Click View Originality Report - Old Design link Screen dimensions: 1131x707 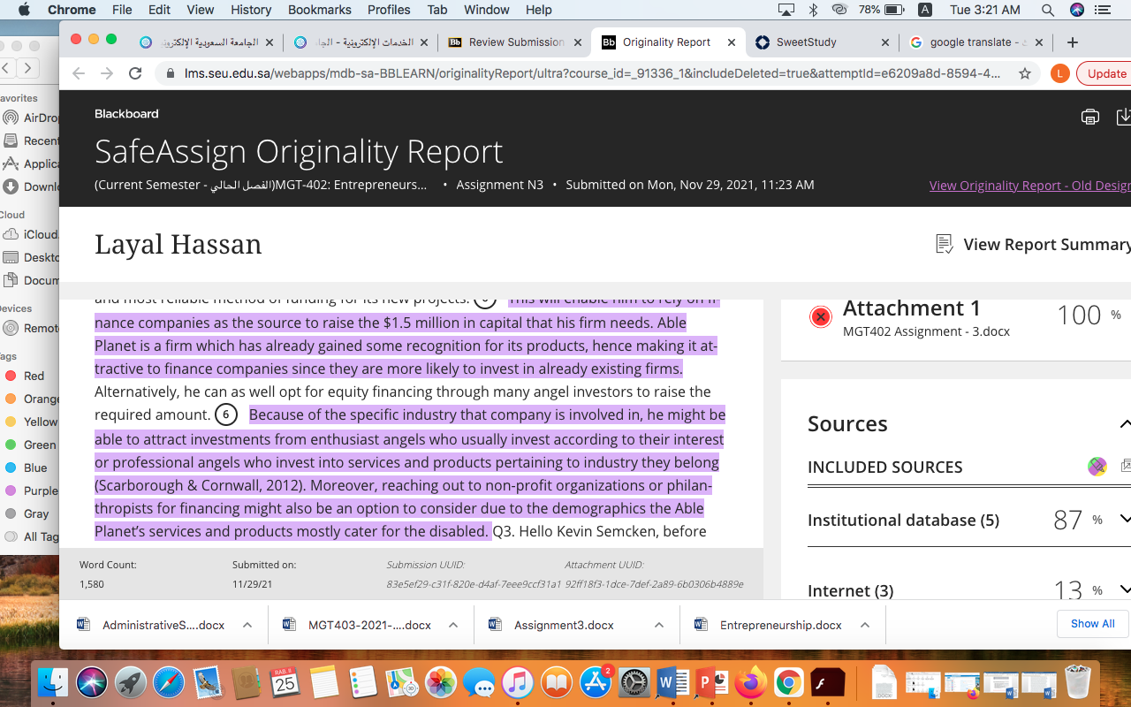click(x=1030, y=186)
